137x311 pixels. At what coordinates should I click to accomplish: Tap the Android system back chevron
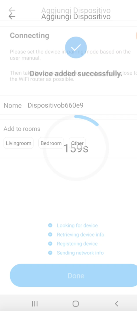click(x=116, y=303)
